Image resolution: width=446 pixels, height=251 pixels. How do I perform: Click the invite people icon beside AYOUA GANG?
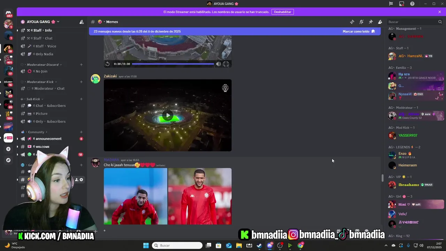(82, 22)
